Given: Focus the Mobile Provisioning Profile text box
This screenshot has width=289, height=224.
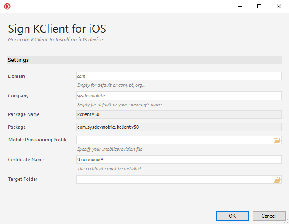Looking at the screenshot, I should (x=174, y=140).
